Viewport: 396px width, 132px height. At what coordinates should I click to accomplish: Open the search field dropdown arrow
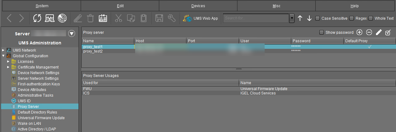point(292,18)
